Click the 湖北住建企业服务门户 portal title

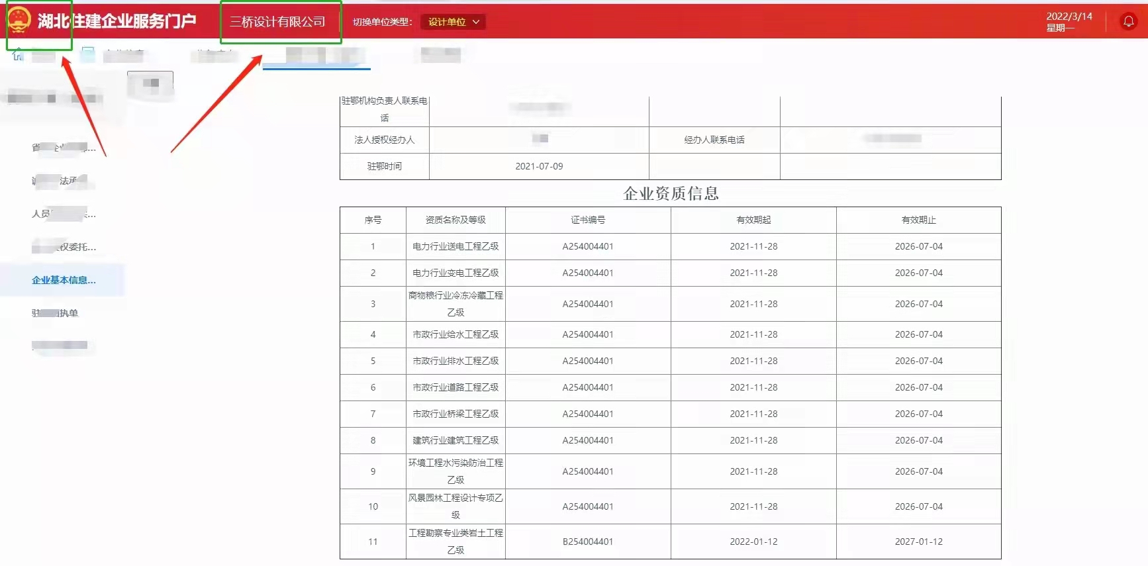pyautogui.click(x=117, y=21)
